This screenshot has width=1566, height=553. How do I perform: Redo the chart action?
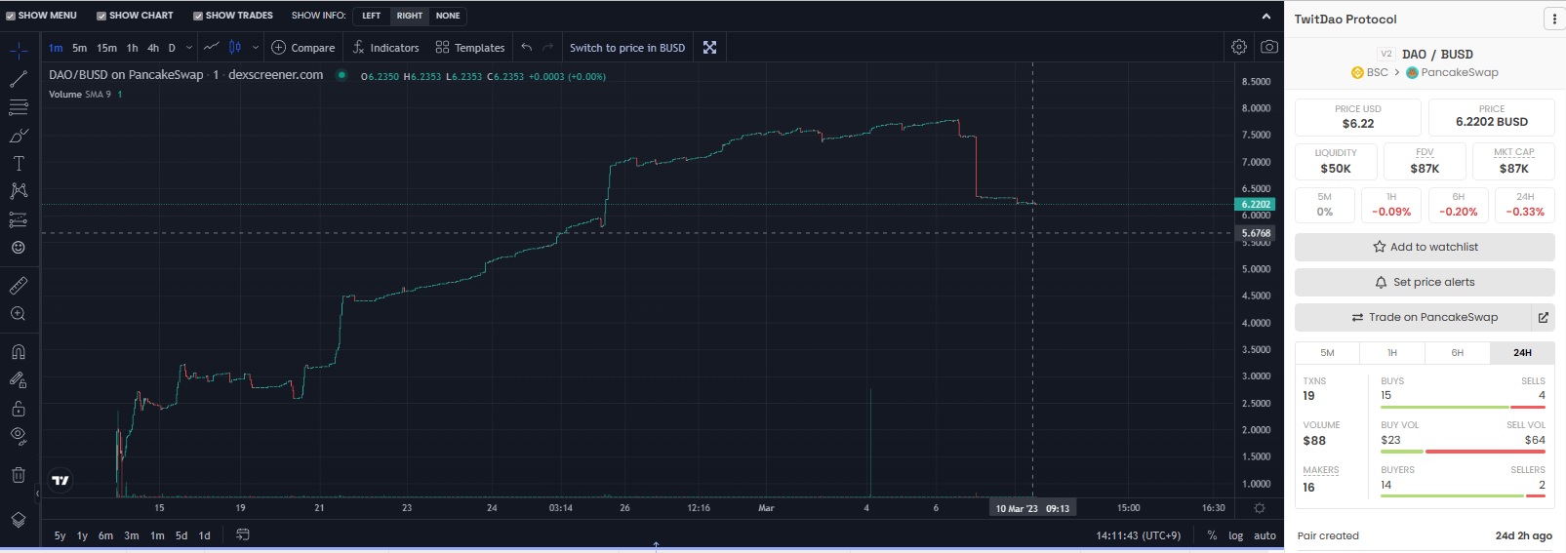(547, 47)
